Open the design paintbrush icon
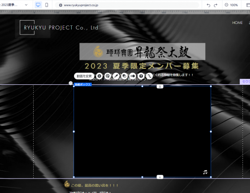This screenshot has height=193, width=250. pyautogui.click(x=116, y=76)
